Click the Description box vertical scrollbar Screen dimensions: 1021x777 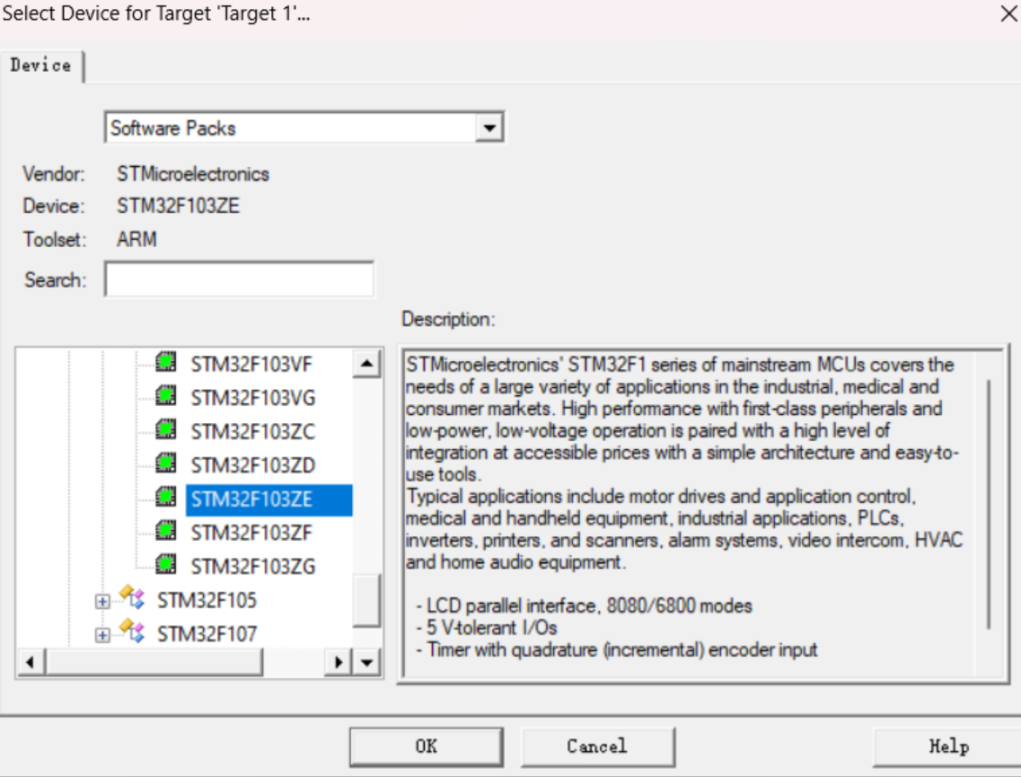[989, 505]
